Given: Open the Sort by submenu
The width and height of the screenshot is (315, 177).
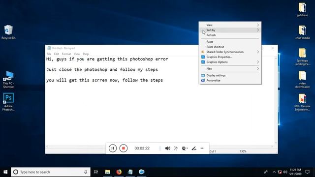Looking at the screenshot, I should 230,30.
